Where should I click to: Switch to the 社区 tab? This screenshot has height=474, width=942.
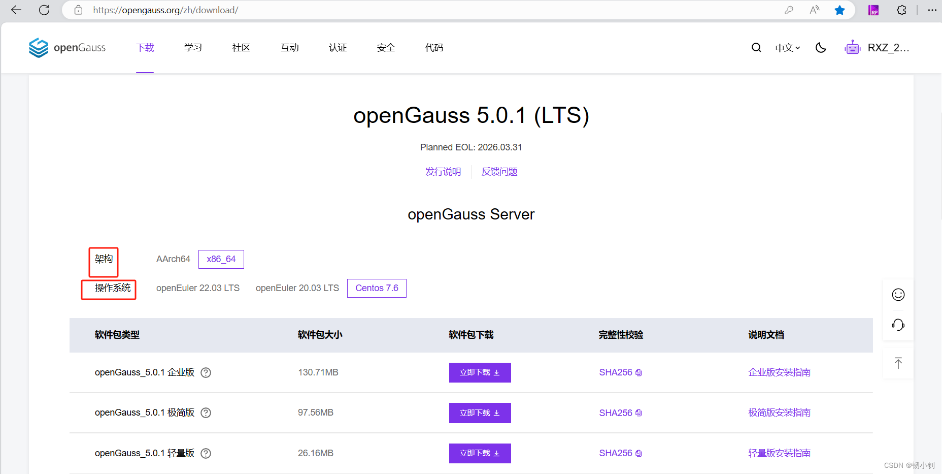241,47
